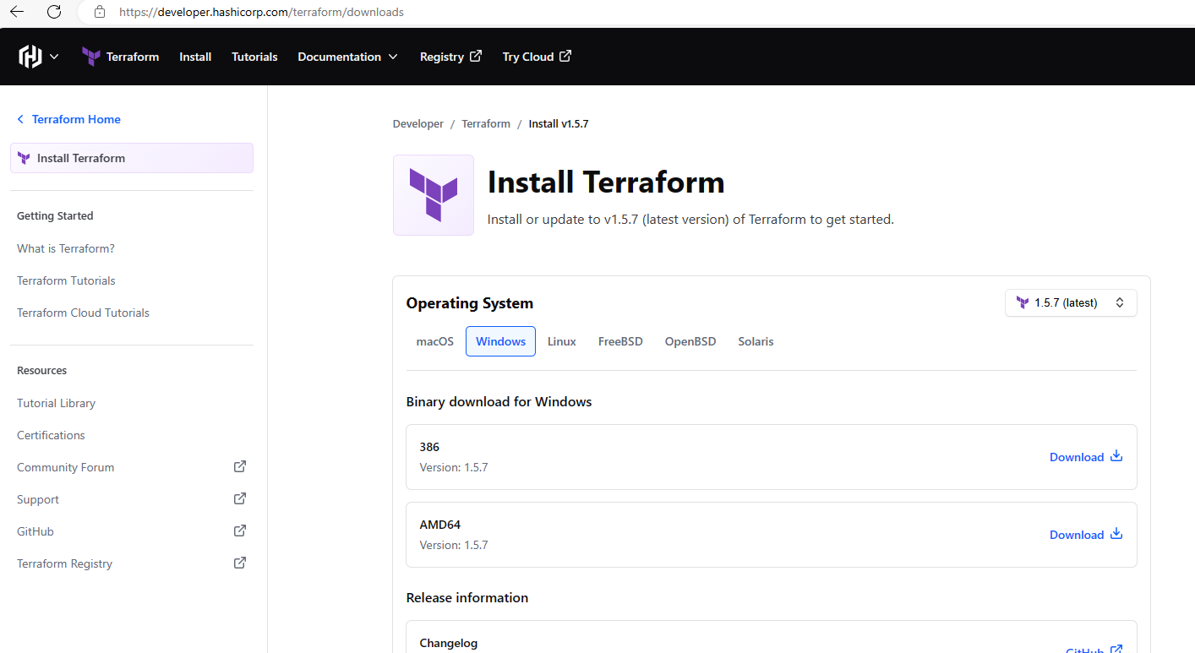Reload the page with the refresh icon
Image resolution: width=1195 pixels, height=653 pixels.
pyautogui.click(x=54, y=12)
